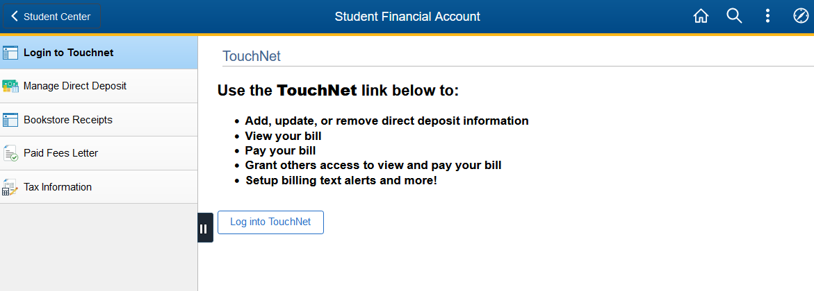Open the NavBar compass icon
The width and height of the screenshot is (814, 291).
click(801, 17)
